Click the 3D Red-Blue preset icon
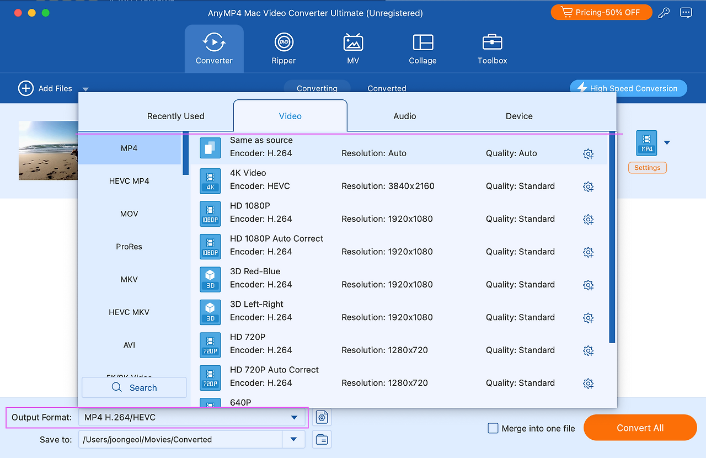The width and height of the screenshot is (706, 458). [210, 279]
